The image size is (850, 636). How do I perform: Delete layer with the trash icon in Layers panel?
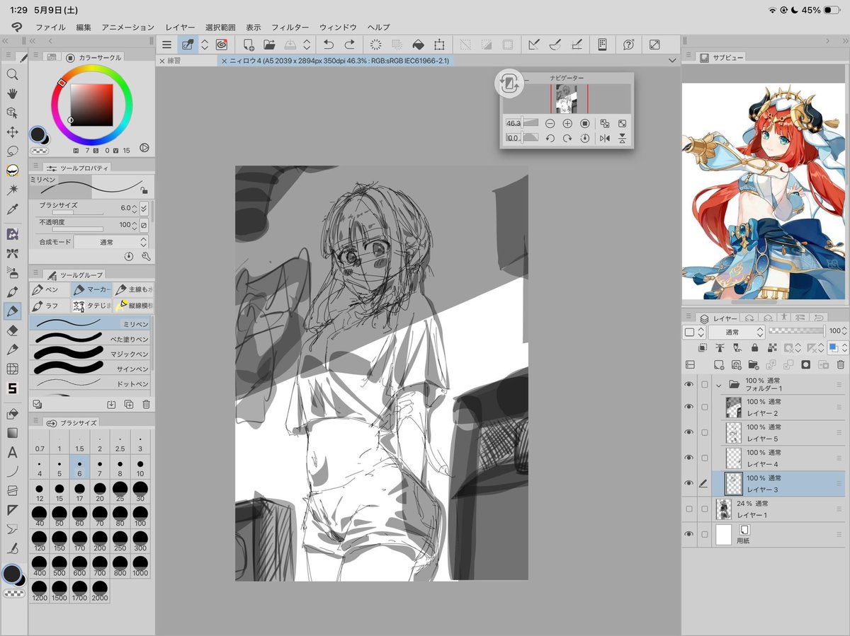pyautogui.click(x=840, y=364)
